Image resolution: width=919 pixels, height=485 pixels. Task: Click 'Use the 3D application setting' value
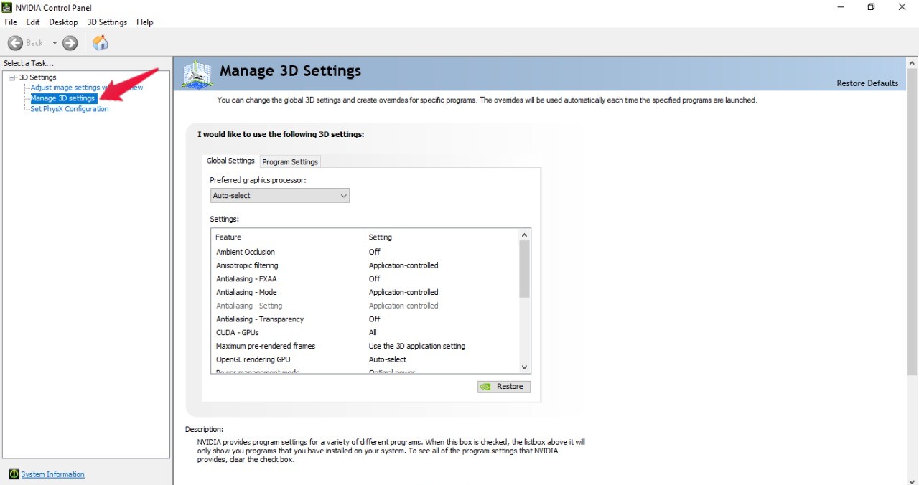pos(417,346)
